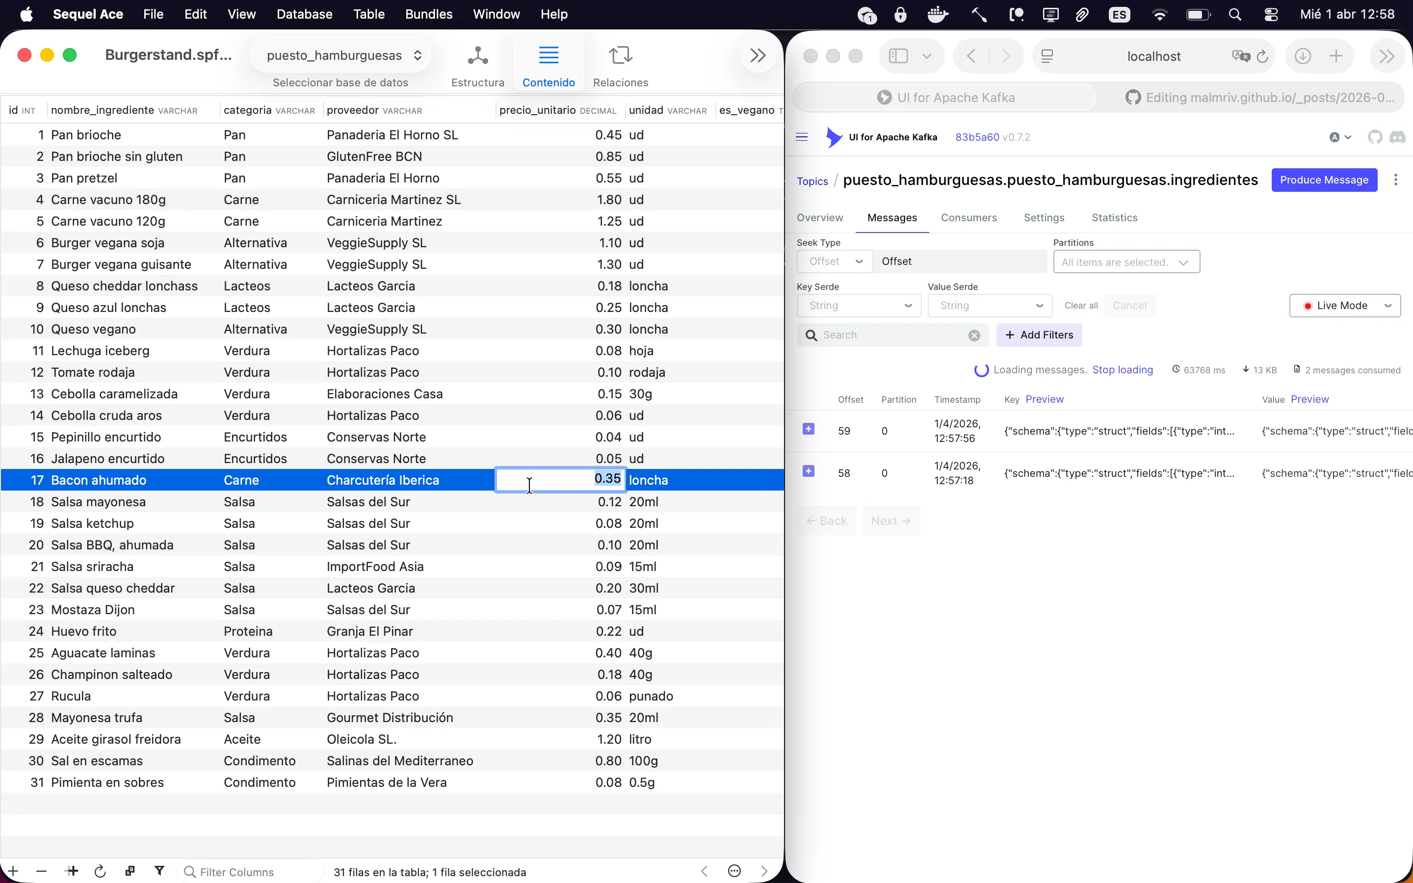Click the Safari address bar showing localhost

(x=1154, y=56)
